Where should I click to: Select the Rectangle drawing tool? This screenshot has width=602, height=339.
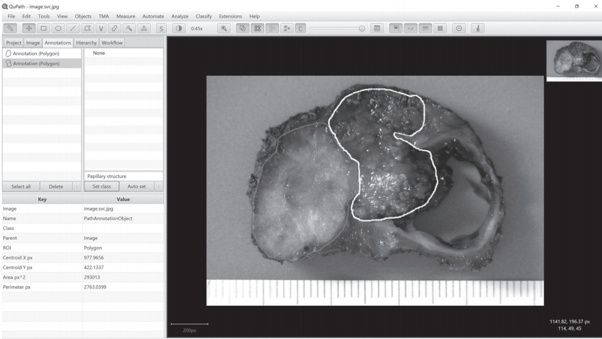[x=43, y=28]
